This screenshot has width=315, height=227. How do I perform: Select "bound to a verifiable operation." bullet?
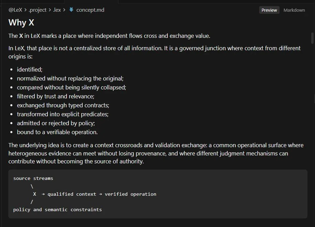pos(57,132)
